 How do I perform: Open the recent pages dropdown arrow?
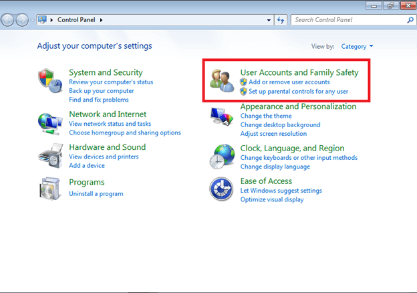(x=33, y=20)
